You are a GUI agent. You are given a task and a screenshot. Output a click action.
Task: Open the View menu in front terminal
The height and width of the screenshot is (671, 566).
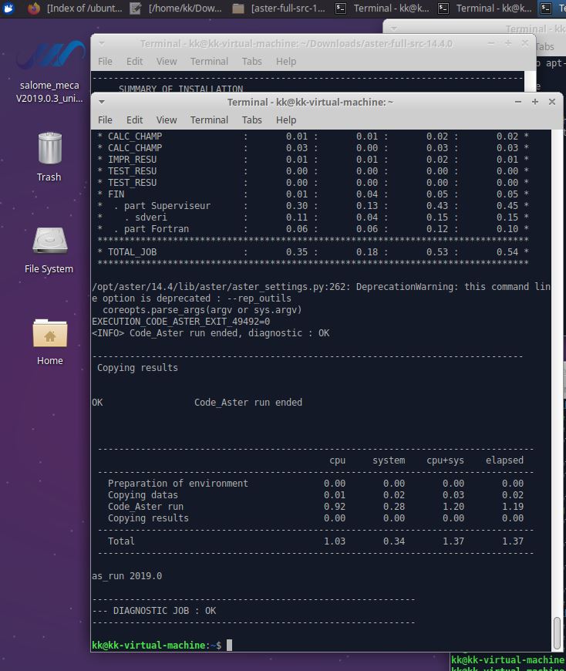(x=167, y=120)
